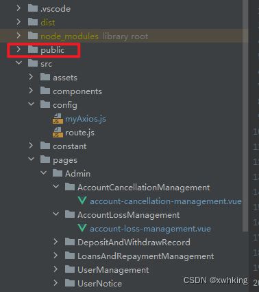Expand the components folder chevron
Image resolution: width=259 pixels, height=292 pixels.
pos(31,91)
